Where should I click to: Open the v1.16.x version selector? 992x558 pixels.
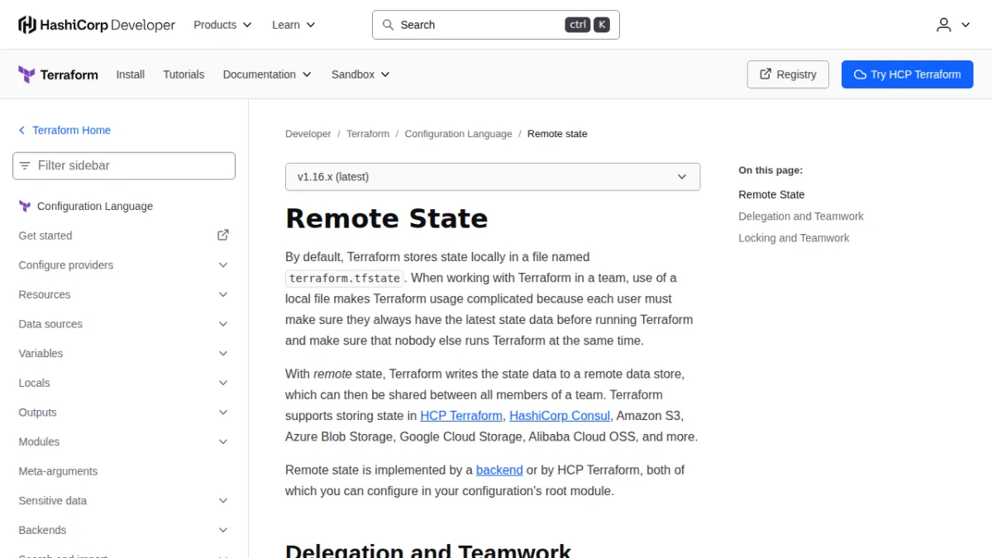pyautogui.click(x=493, y=177)
